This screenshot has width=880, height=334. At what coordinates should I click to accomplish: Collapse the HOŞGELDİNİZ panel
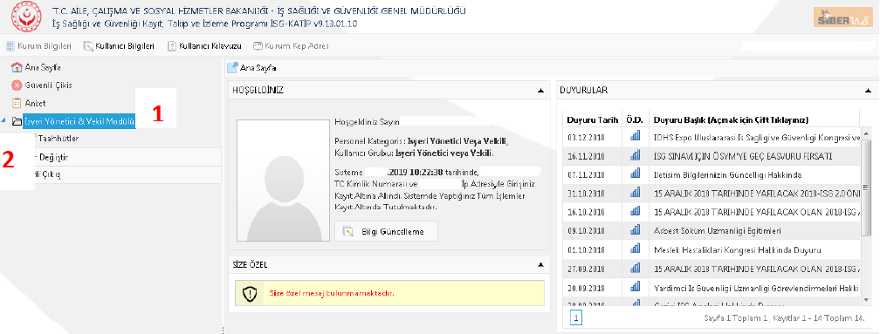[x=540, y=90]
